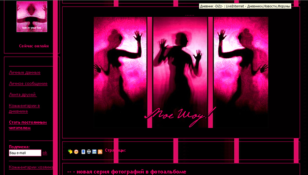Image resolution: width=308 pixels, height=175 pixels.
Task: Open the Личные данные link
Action: click(x=25, y=72)
